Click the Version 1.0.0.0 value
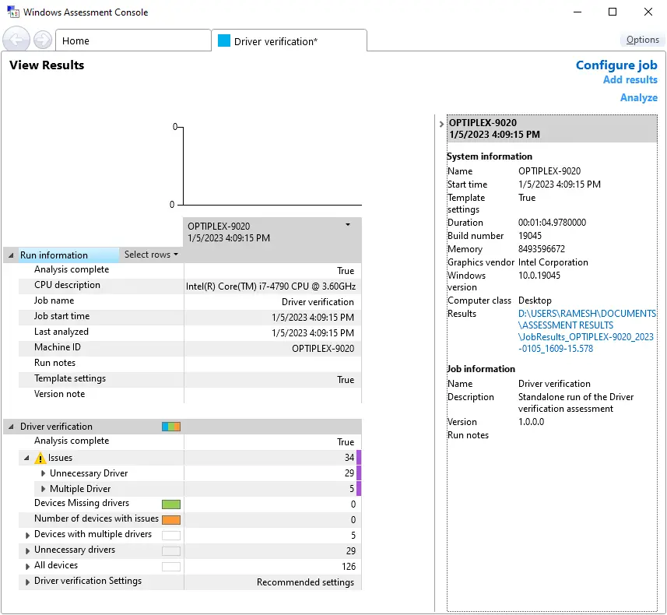 (x=531, y=422)
